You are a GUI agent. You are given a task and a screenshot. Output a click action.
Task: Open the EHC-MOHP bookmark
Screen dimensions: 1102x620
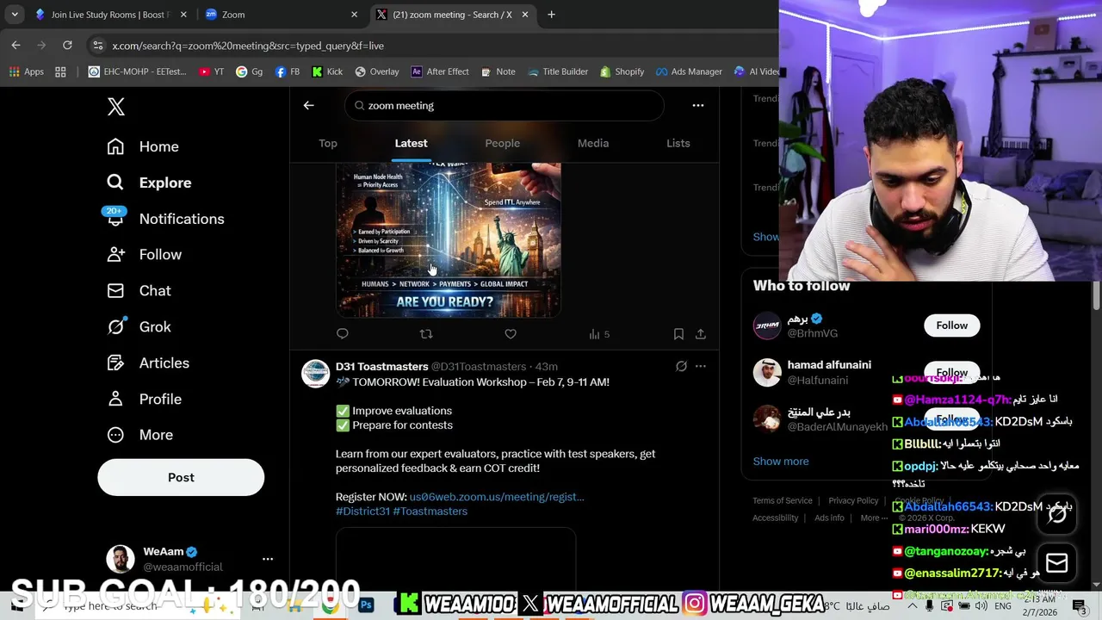pyautogui.click(x=138, y=71)
